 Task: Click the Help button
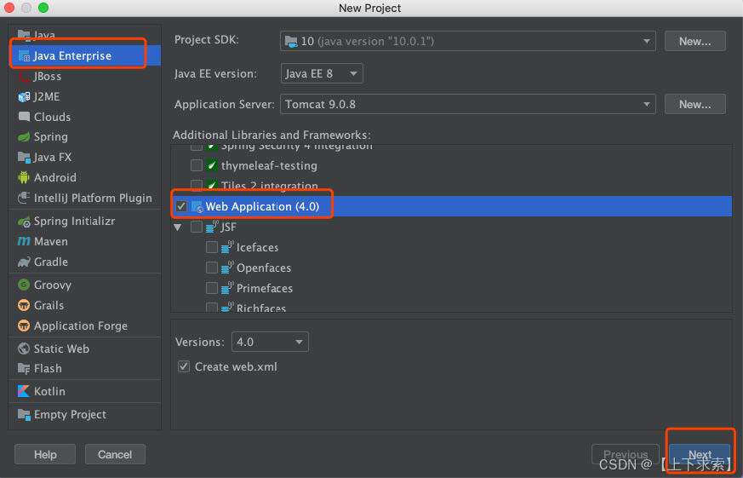[x=45, y=454]
